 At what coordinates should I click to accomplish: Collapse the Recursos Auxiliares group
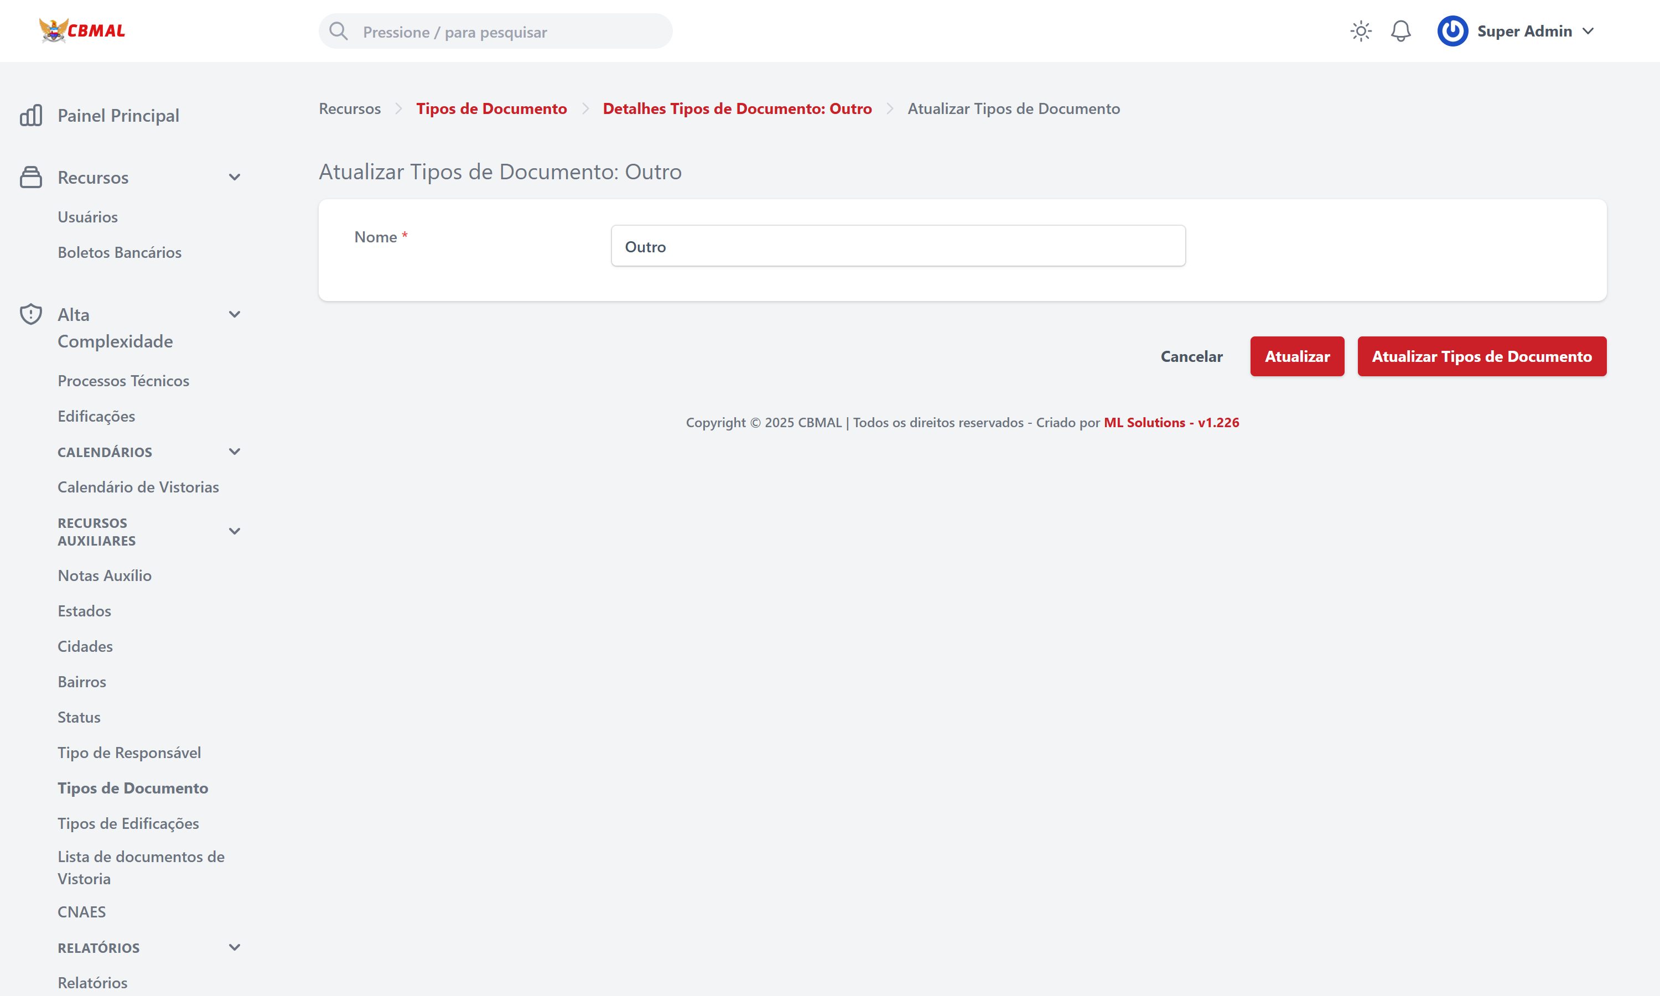coord(234,532)
